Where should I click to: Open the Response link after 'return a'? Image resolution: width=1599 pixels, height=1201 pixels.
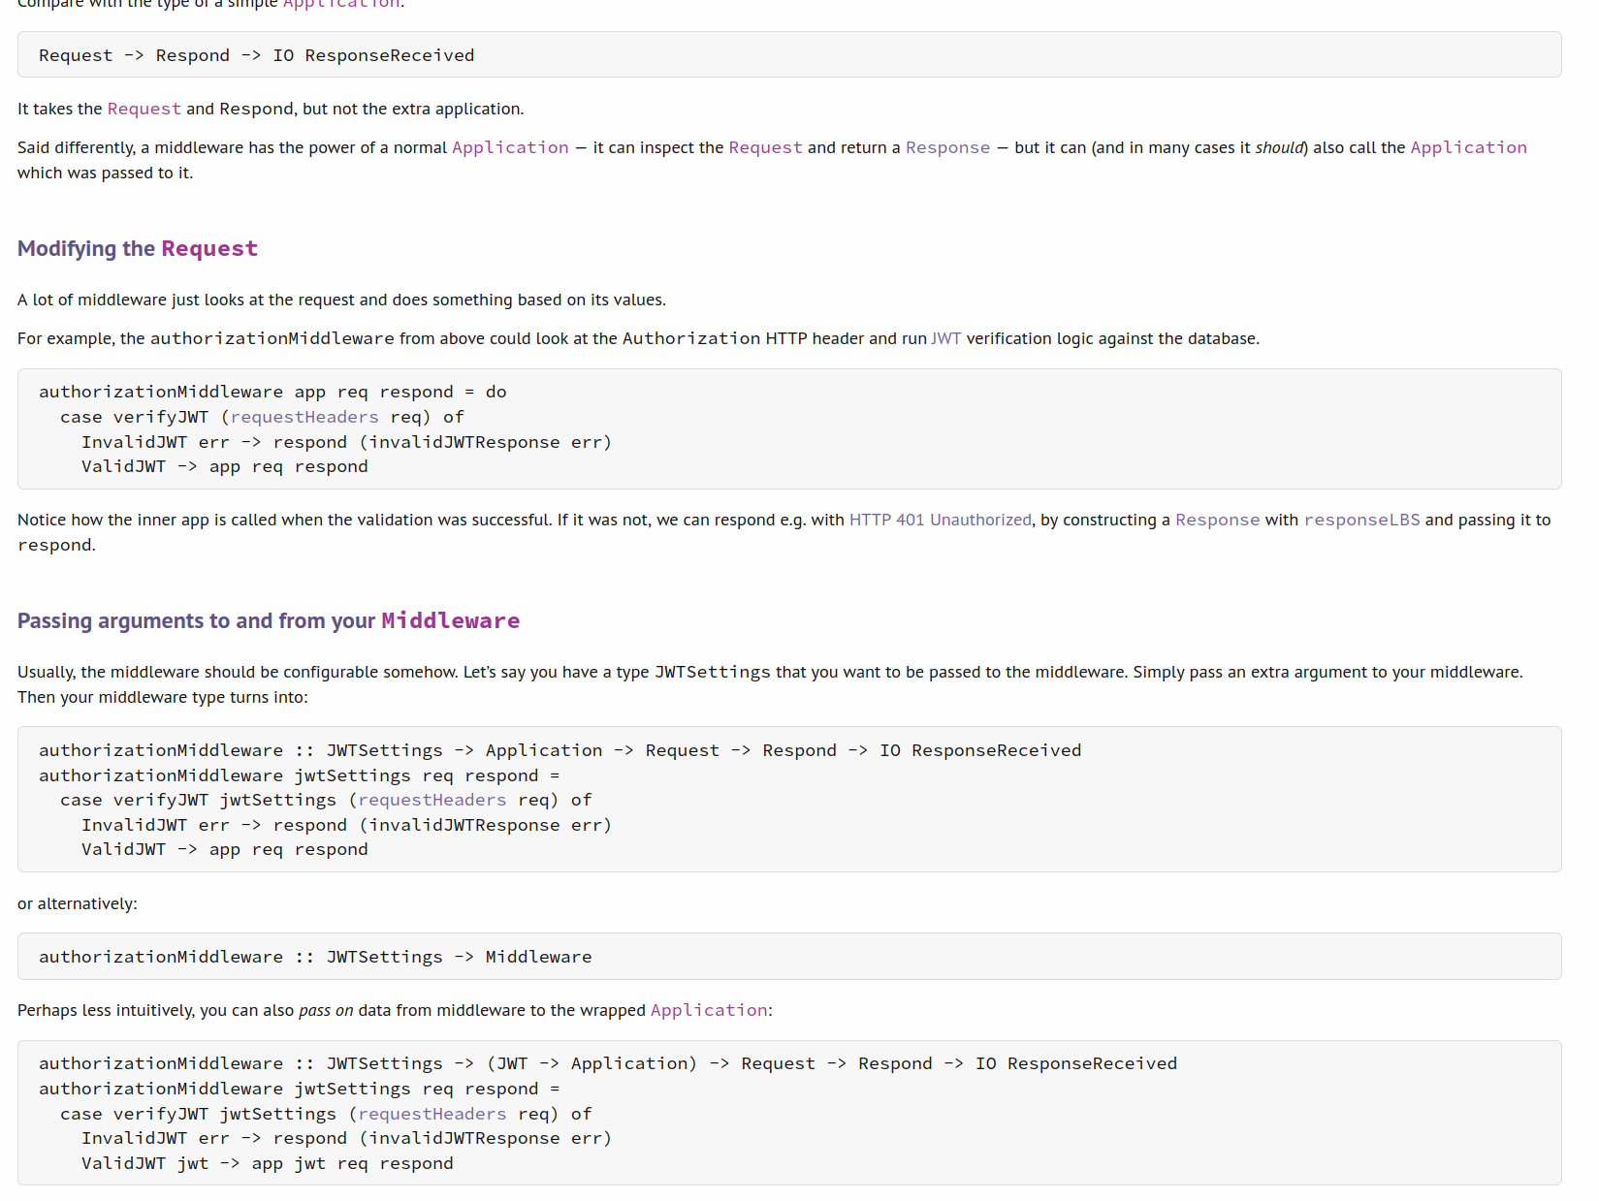(947, 147)
